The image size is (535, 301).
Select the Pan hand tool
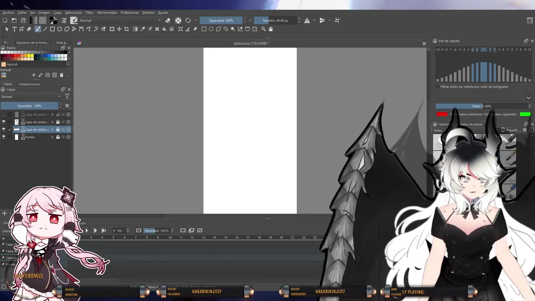pos(270,29)
